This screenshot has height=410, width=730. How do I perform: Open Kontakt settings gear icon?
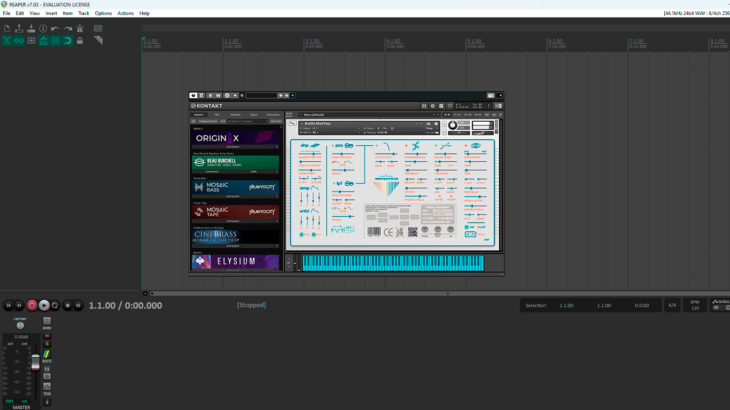(x=433, y=106)
